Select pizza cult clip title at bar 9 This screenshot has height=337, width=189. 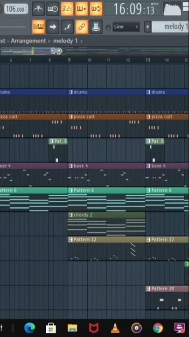[x=84, y=117]
